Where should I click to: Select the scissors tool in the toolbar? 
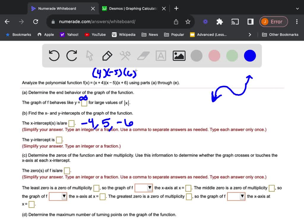point(125,55)
